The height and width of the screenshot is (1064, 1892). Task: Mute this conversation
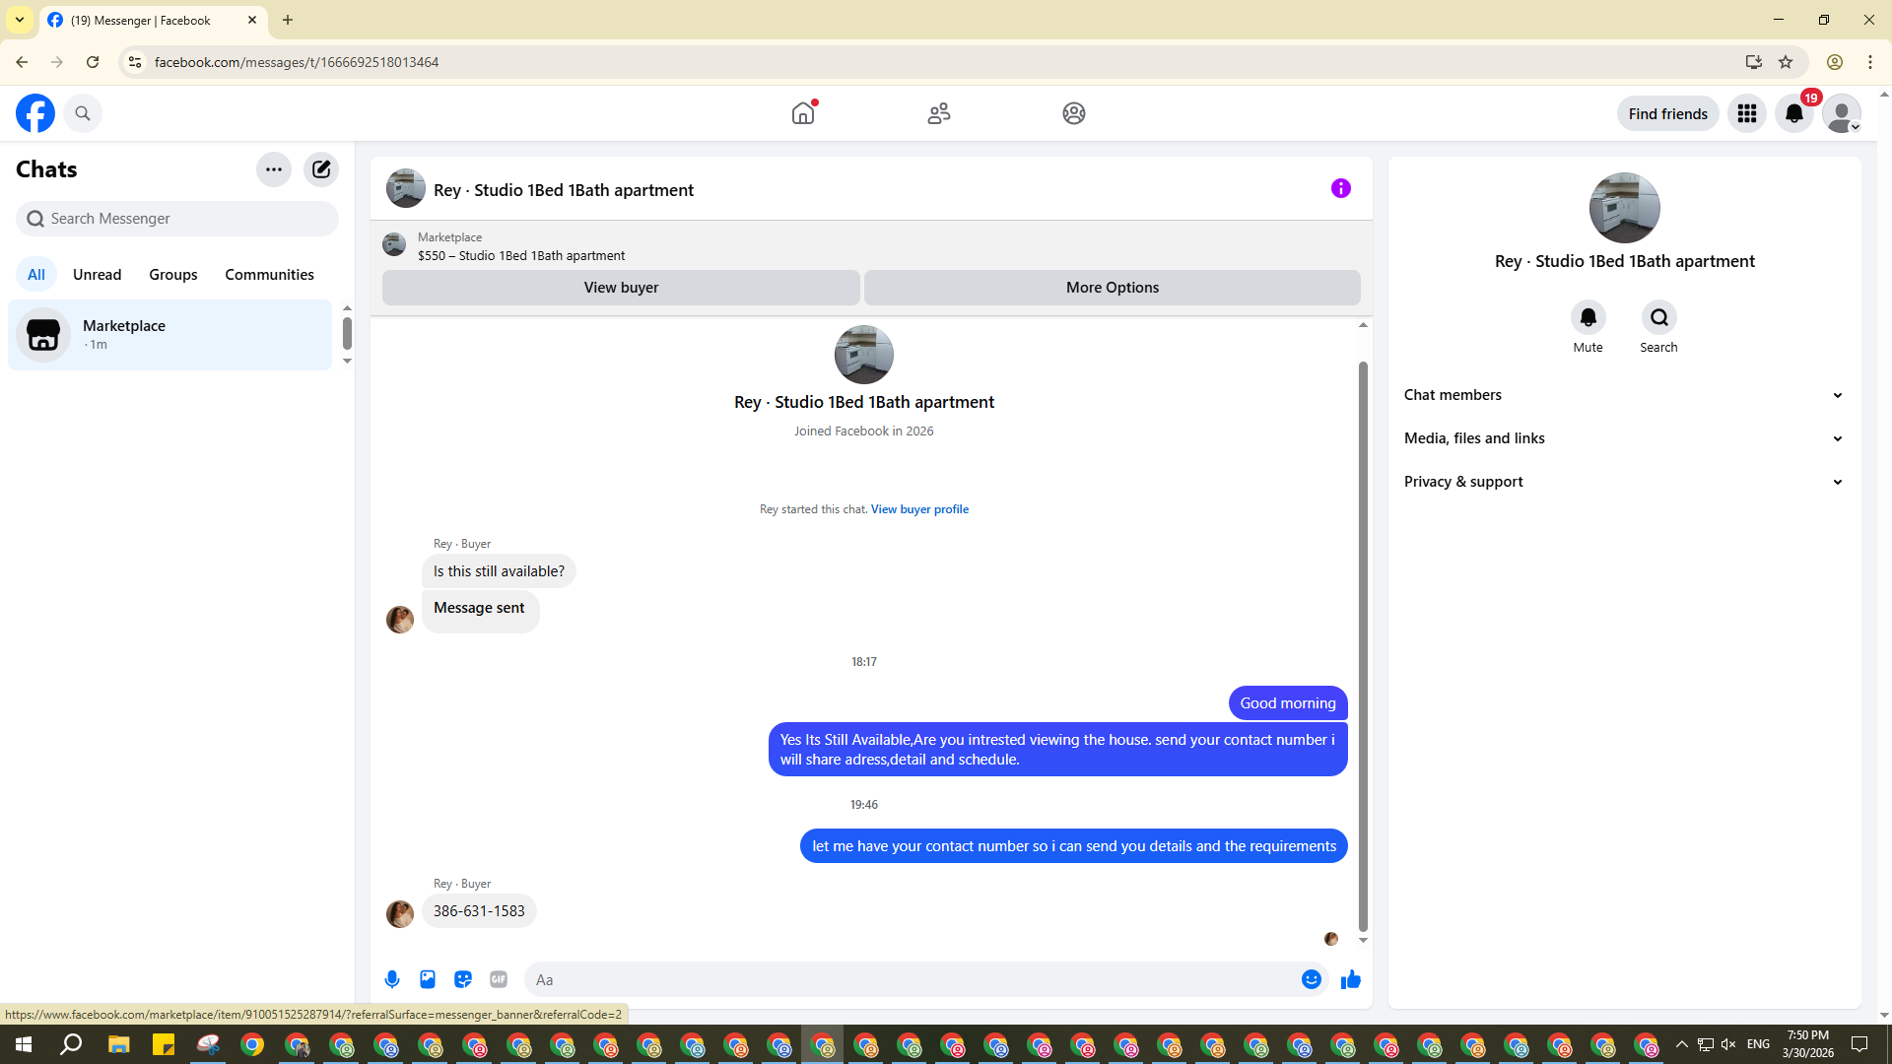coord(1588,318)
